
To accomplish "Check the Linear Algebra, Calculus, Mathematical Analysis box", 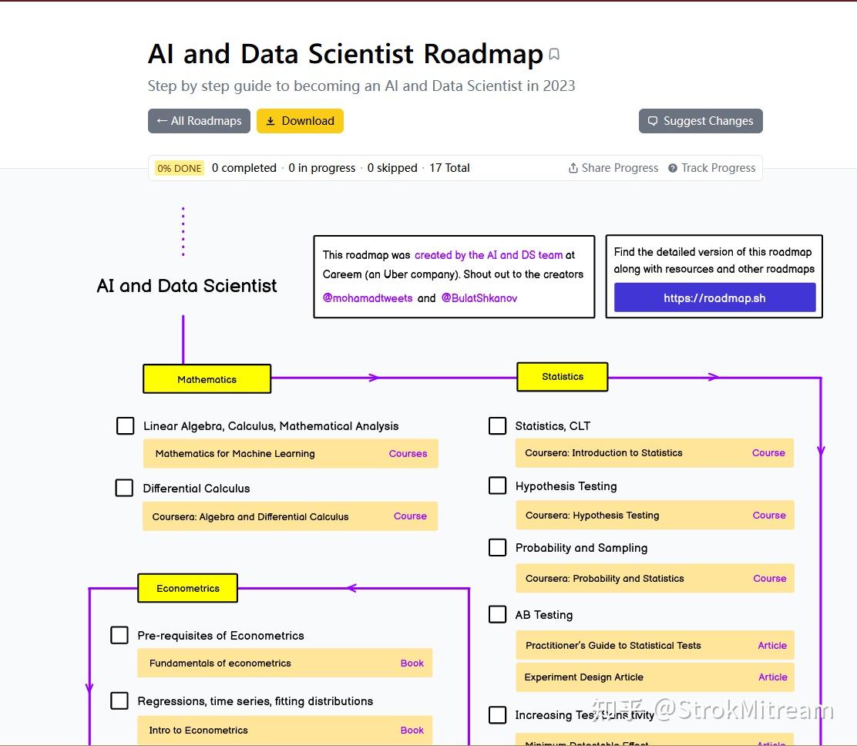I will coord(125,425).
